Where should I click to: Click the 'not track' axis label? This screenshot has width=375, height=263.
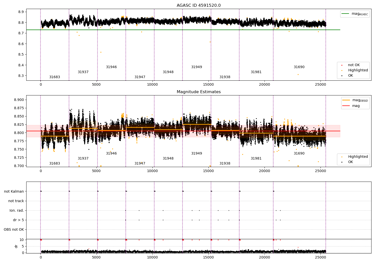click(16, 201)
